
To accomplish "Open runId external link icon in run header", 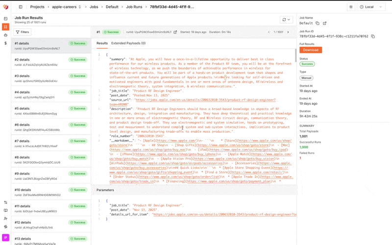I will [x=175, y=32].
